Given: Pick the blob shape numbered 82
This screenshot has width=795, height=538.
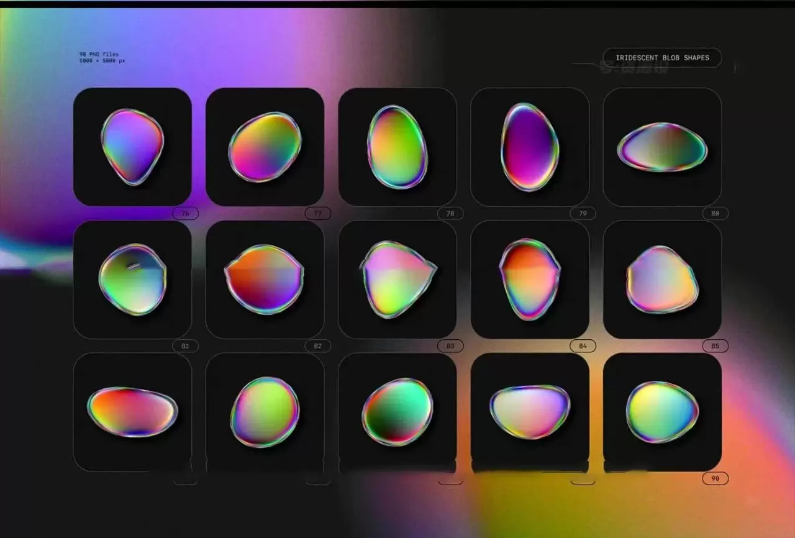Looking at the screenshot, I should click(x=265, y=280).
